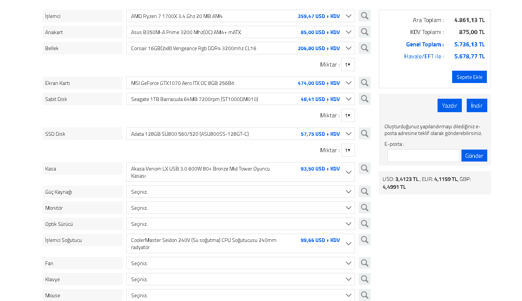Open the İşlemci Soğutucu dropdown showing CoolerMaster Seidon
This screenshot has width=522, height=301.
pyautogui.click(x=241, y=243)
